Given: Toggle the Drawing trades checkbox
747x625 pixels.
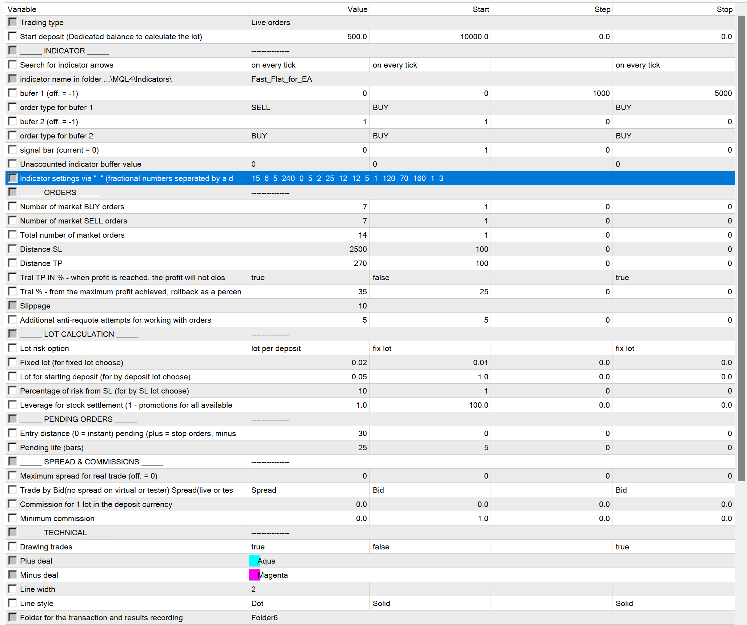Looking at the screenshot, I should click(x=12, y=547).
